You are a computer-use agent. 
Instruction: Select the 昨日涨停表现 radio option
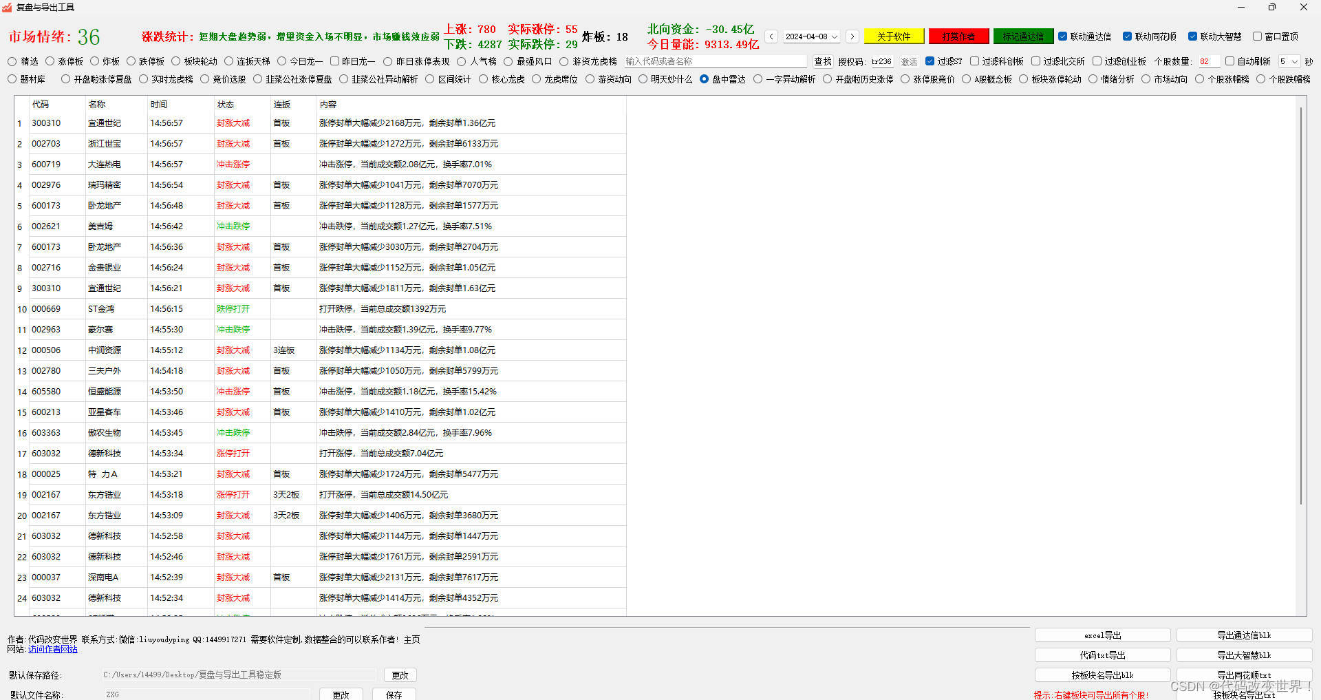tap(387, 61)
